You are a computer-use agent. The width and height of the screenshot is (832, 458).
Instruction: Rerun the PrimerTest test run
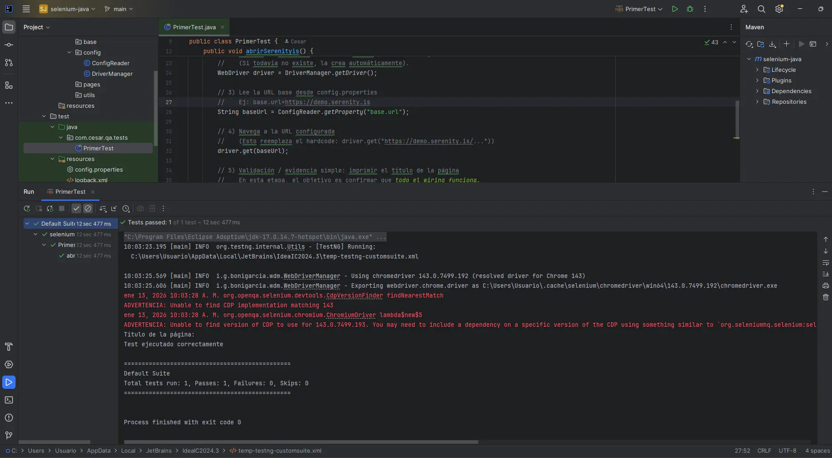(x=27, y=208)
